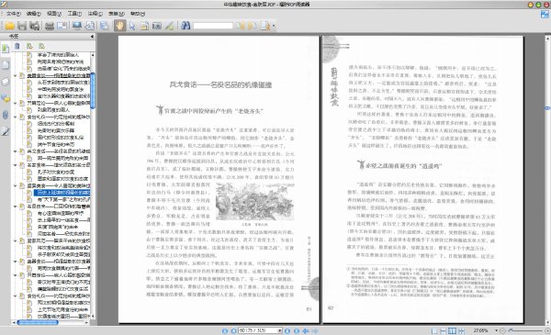Click the toolbar search text field
Image resolution: width=551 pixels, height=335 pixels.
[213, 26]
